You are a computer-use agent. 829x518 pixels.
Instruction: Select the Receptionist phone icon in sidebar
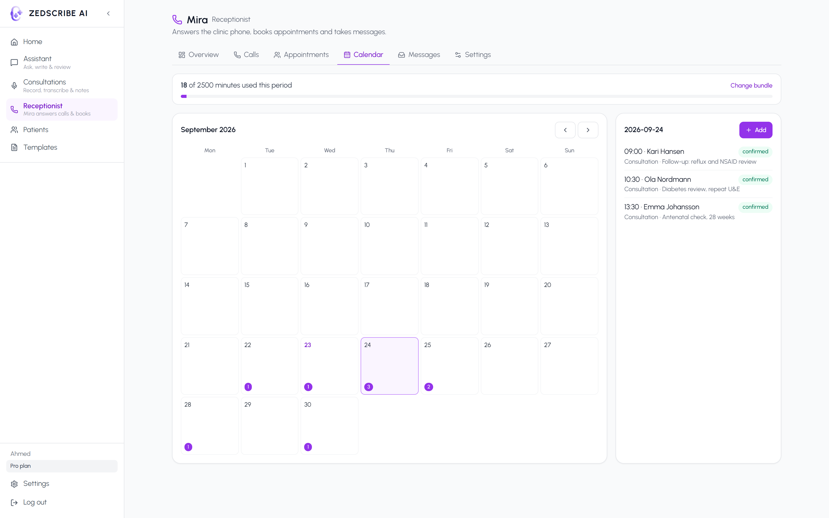(14, 109)
